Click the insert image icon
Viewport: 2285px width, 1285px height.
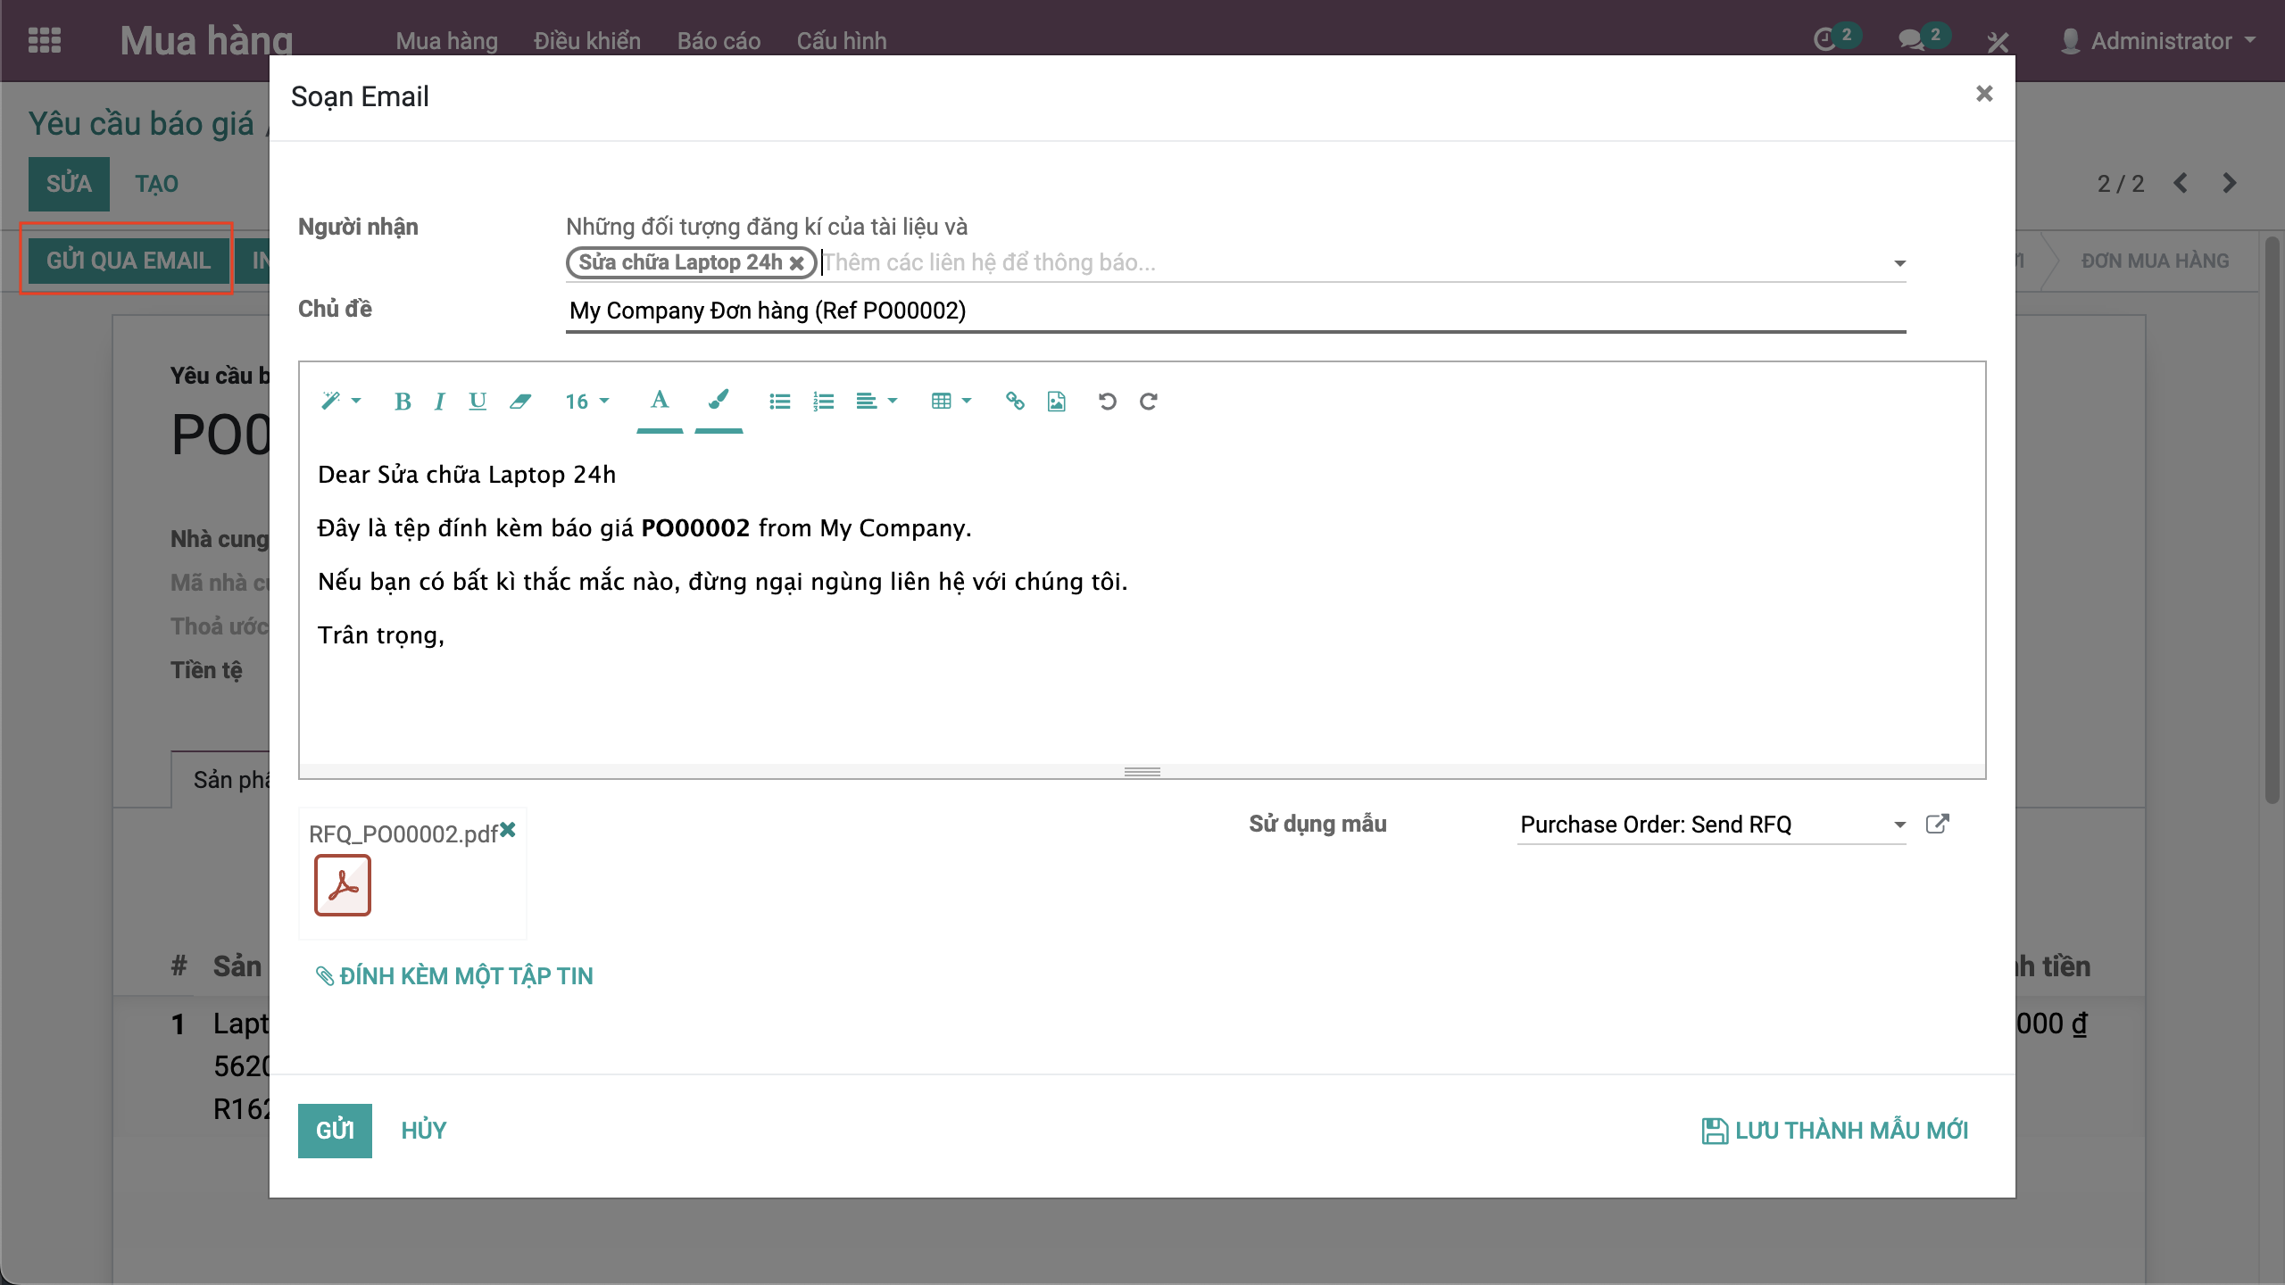(1057, 402)
